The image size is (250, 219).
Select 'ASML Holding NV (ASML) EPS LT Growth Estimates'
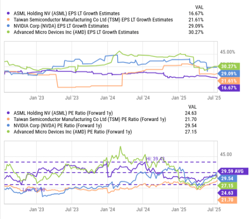[66, 13]
